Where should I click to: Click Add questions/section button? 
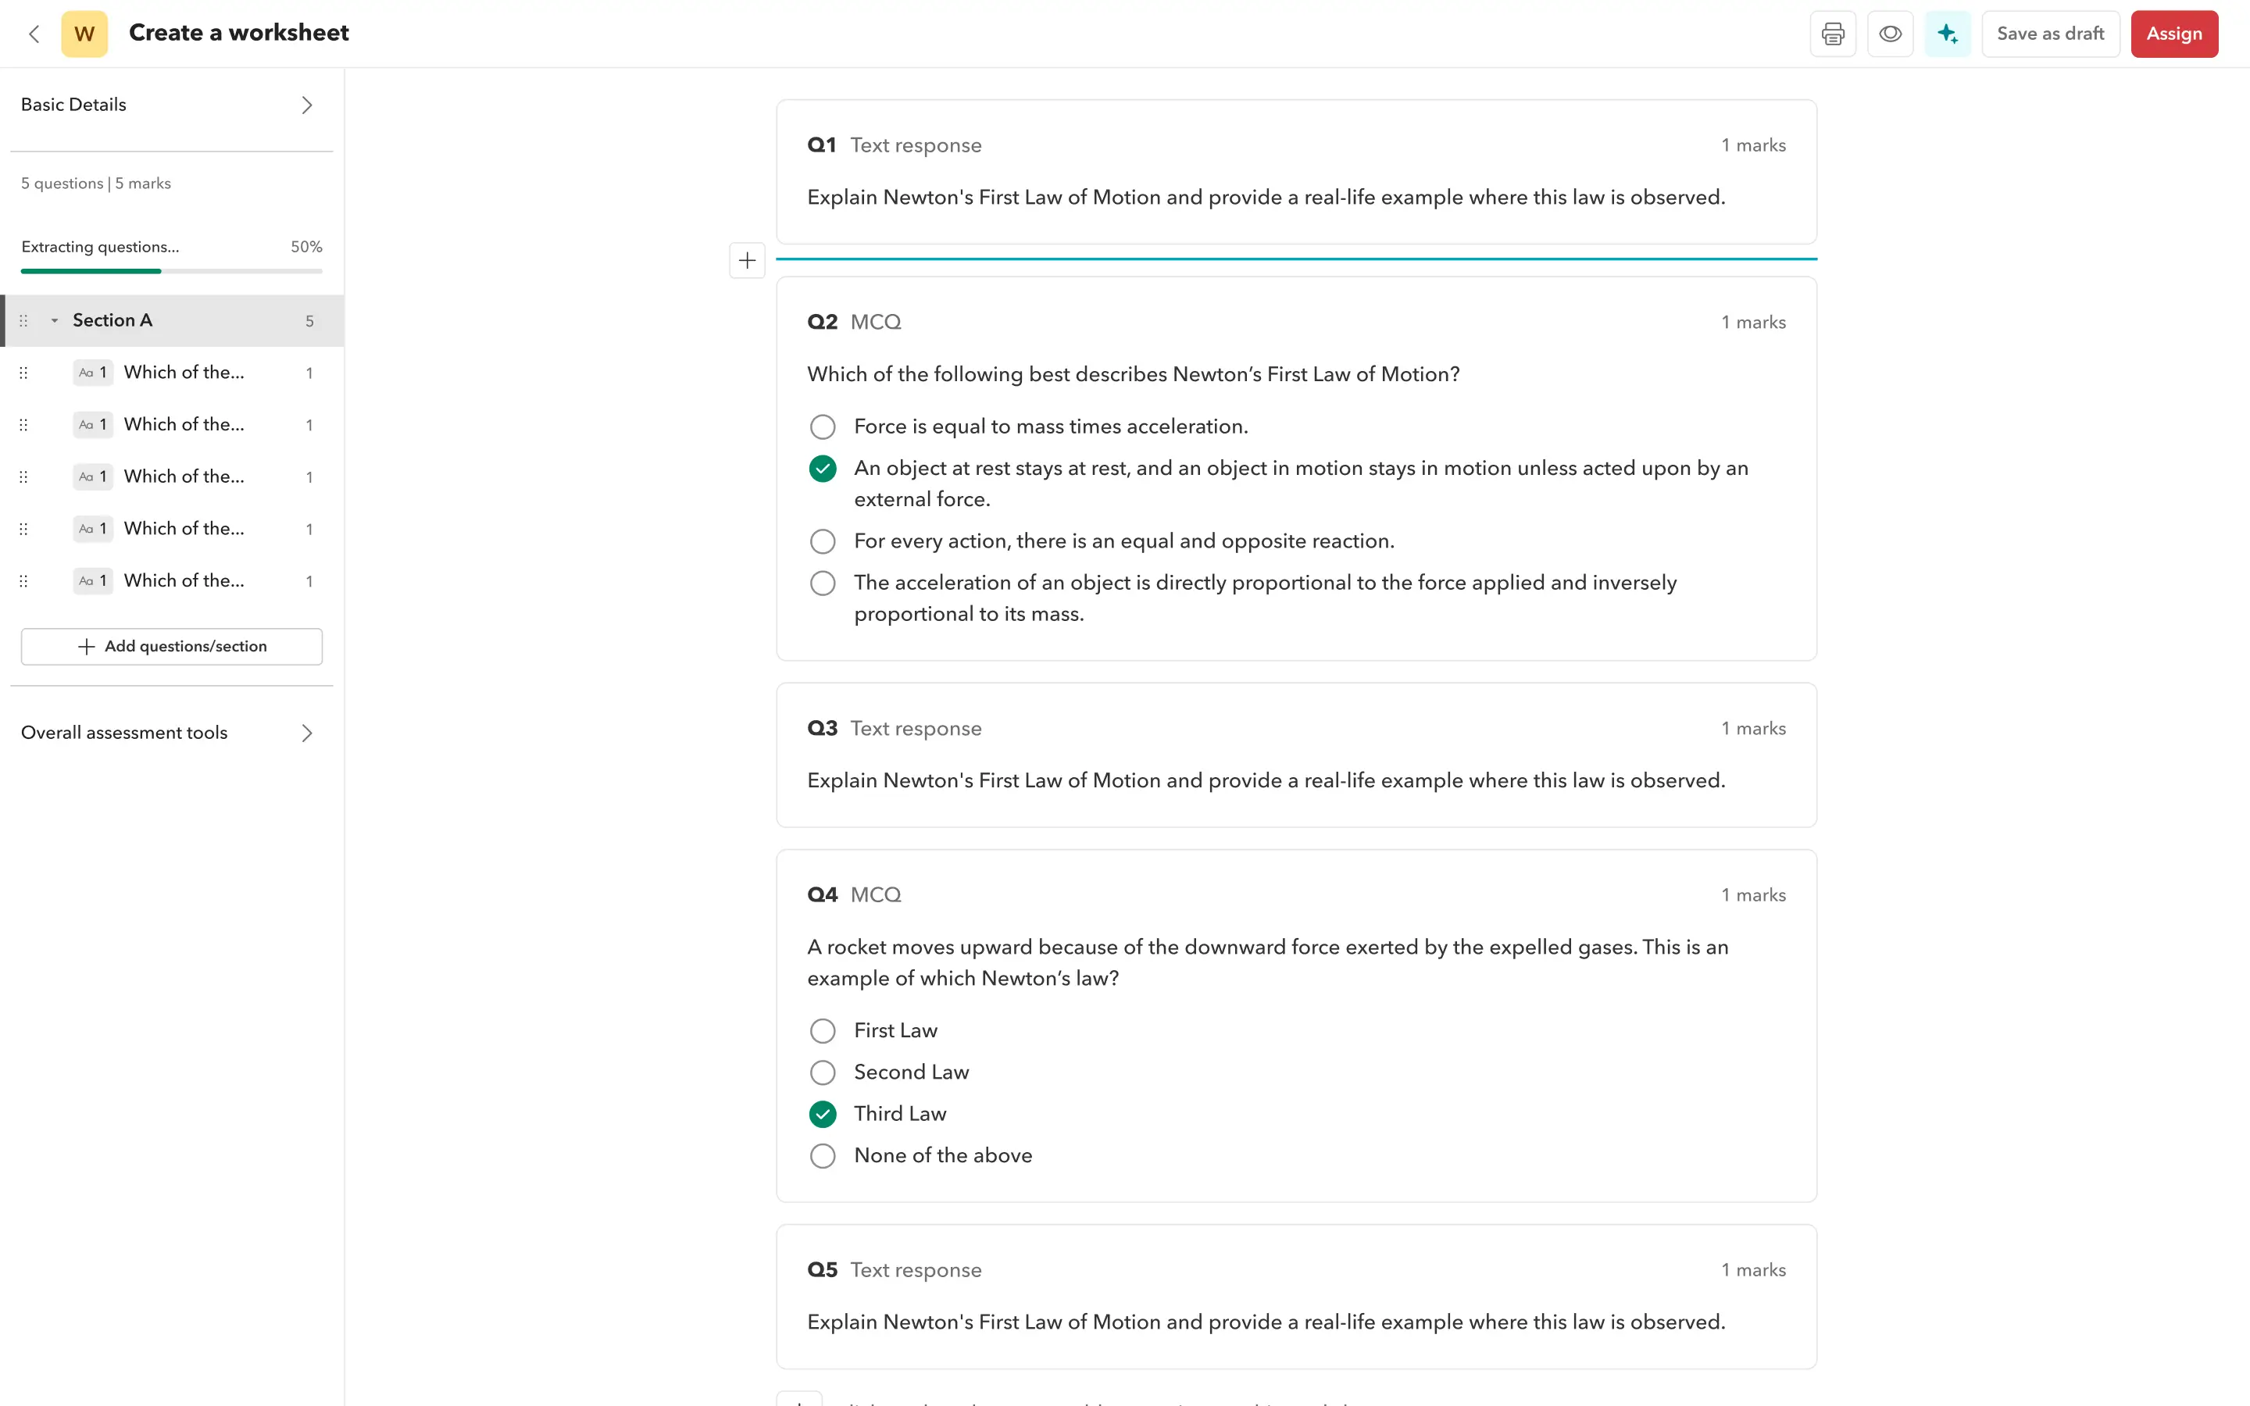coord(172,646)
